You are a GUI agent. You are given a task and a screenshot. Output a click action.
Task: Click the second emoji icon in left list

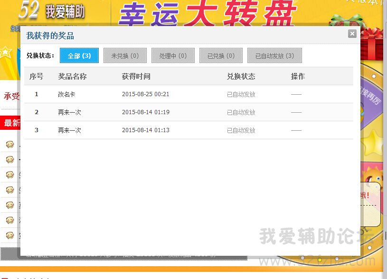(x=10, y=160)
